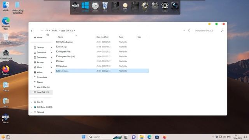Click the taskbar Search box
249x140 pixels.
(x=105, y=137)
